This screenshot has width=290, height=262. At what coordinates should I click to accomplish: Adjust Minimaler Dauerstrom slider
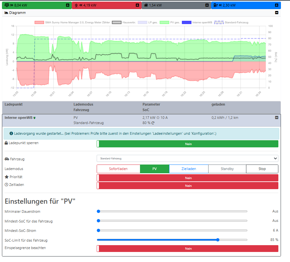point(172,211)
